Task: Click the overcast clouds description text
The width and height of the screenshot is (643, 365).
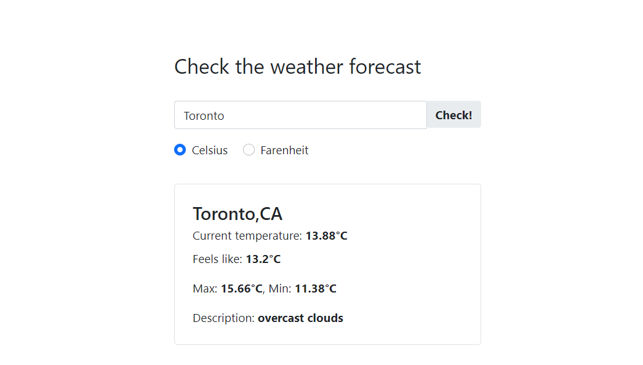Action: click(x=301, y=318)
